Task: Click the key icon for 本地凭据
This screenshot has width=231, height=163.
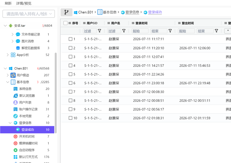Action: coord(16,116)
